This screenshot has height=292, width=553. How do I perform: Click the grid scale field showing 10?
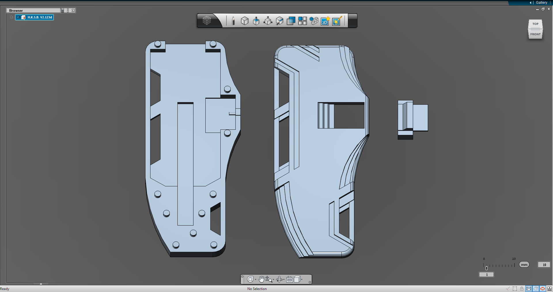[x=544, y=265]
